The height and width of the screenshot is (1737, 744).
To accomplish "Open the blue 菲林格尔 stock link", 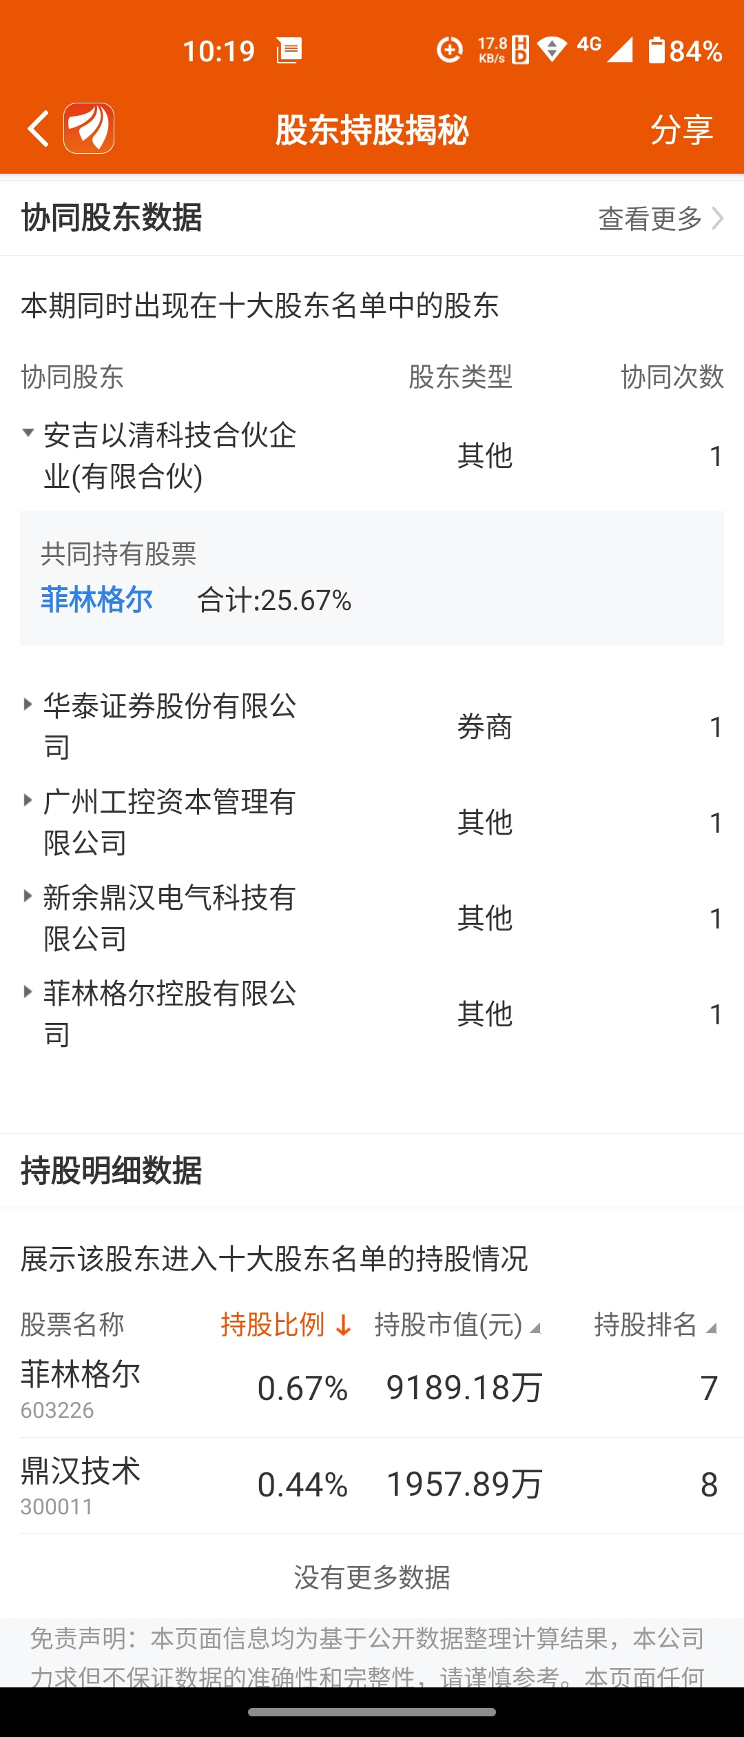I will [x=97, y=600].
